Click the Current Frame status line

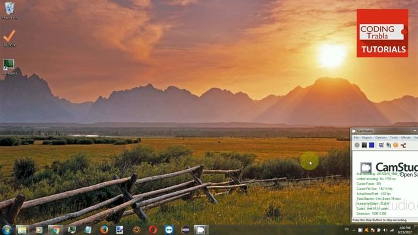tap(368, 184)
